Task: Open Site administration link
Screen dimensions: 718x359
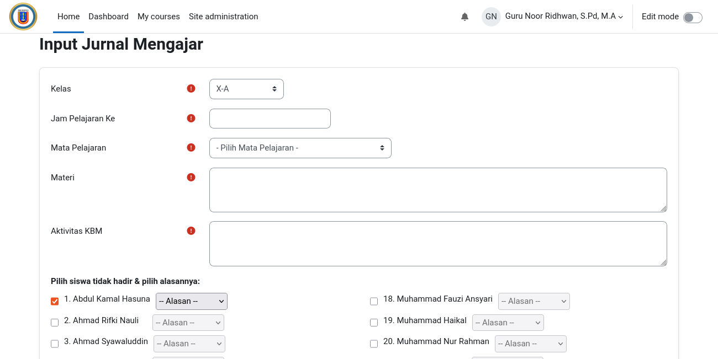Action: tap(224, 17)
